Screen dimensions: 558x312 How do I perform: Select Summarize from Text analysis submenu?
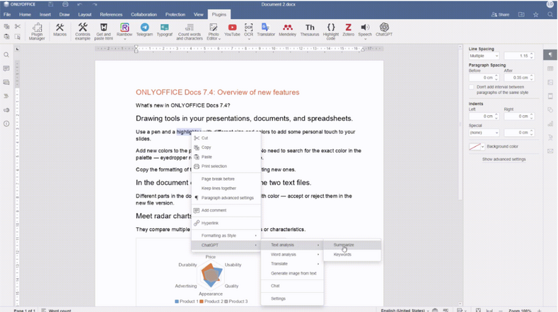click(352, 245)
